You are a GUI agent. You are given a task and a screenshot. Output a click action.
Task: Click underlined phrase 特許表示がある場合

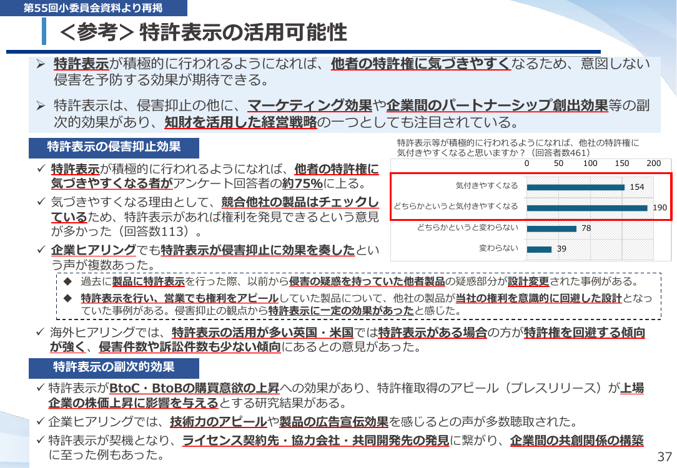(x=433, y=333)
